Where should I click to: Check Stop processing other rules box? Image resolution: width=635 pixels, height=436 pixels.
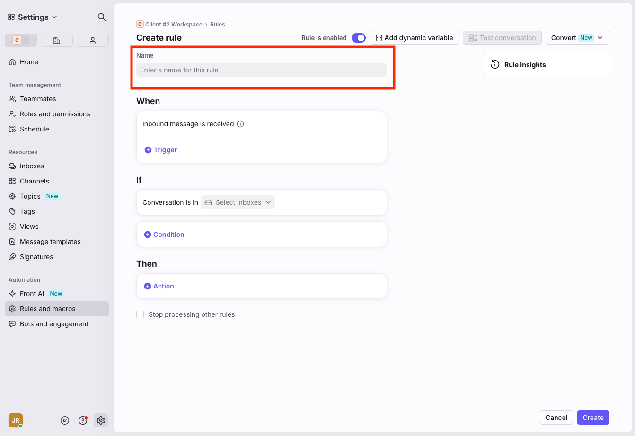[140, 314]
